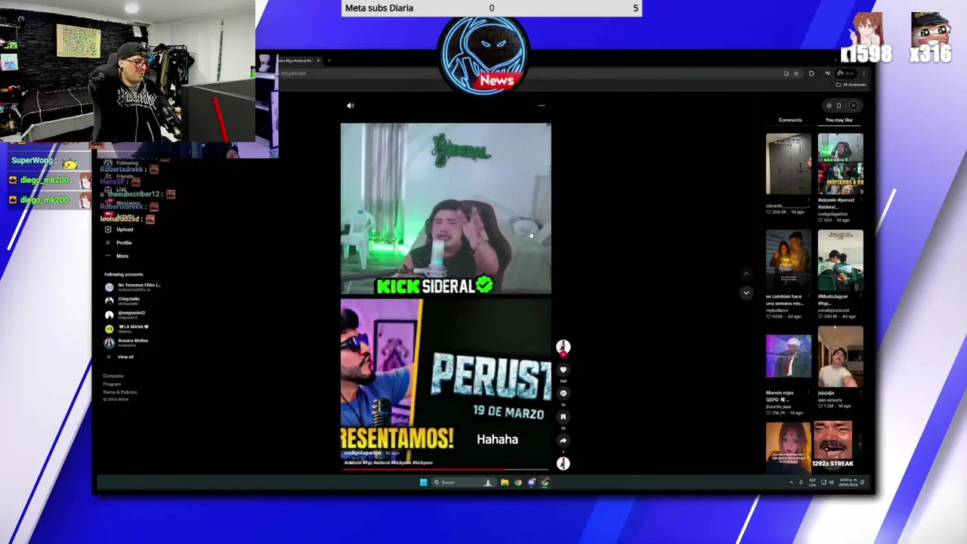Seek on the video progress bar

pyautogui.click(x=446, y=468)
